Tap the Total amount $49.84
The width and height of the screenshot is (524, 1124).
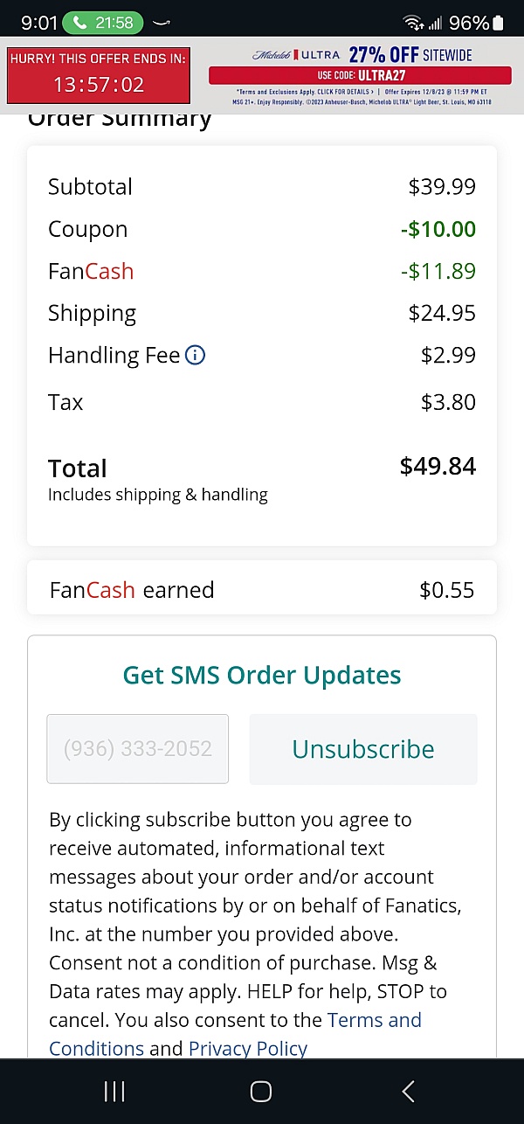[x=438, y=467]
